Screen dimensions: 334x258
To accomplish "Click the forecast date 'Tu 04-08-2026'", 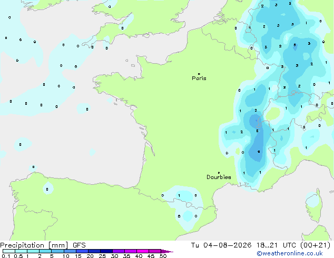I will click(x=221, y=245).
